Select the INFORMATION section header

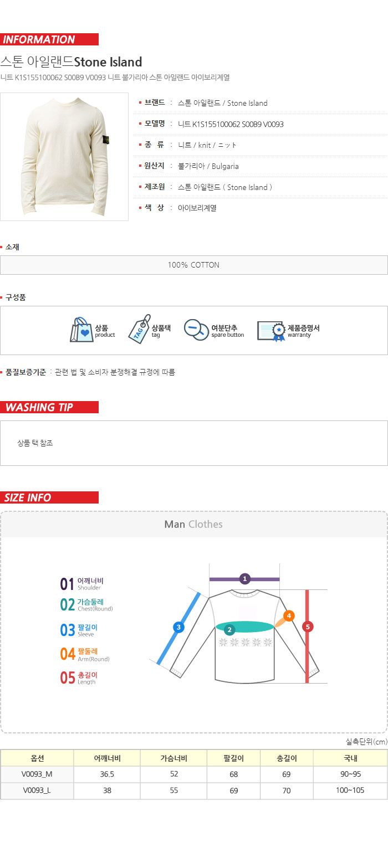coord(49,39)
